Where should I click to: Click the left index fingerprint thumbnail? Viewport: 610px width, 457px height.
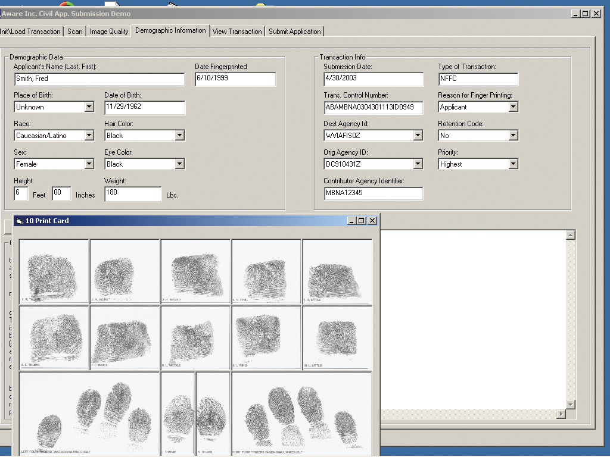[x=125, y=337]
